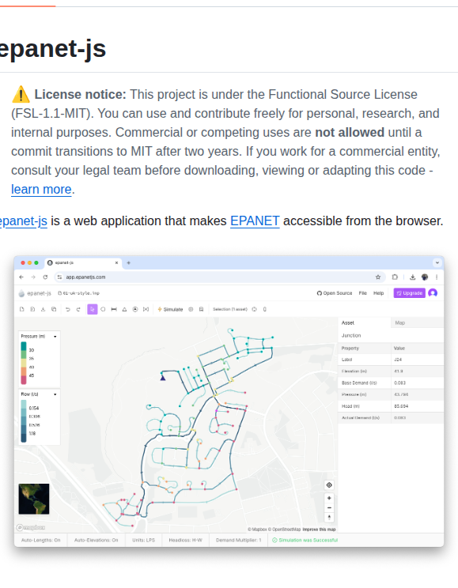Click Headloss: H-W in status bar
458x588 pixels.
[185, 541]
